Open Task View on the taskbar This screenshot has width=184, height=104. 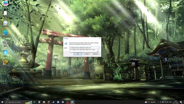[x=34, y=102]
